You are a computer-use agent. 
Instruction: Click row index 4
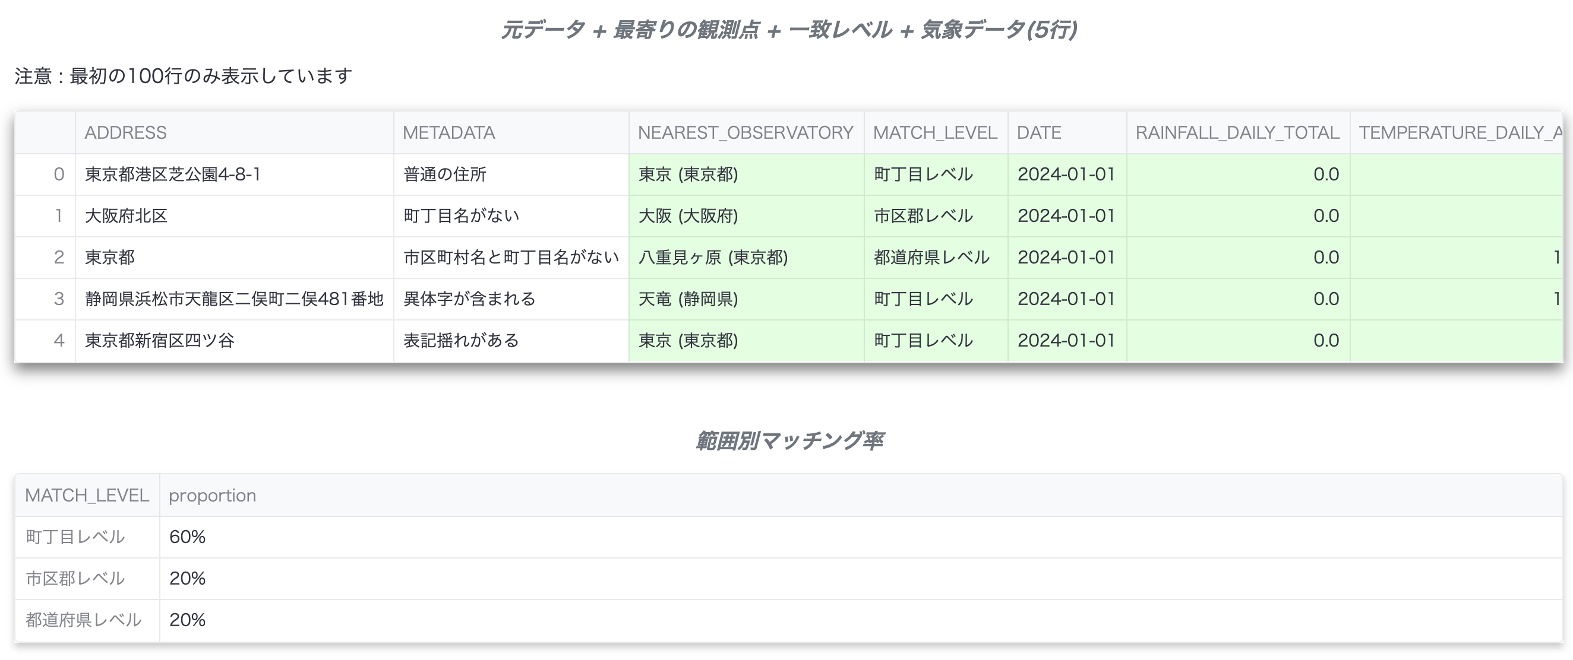click(45, 340)
